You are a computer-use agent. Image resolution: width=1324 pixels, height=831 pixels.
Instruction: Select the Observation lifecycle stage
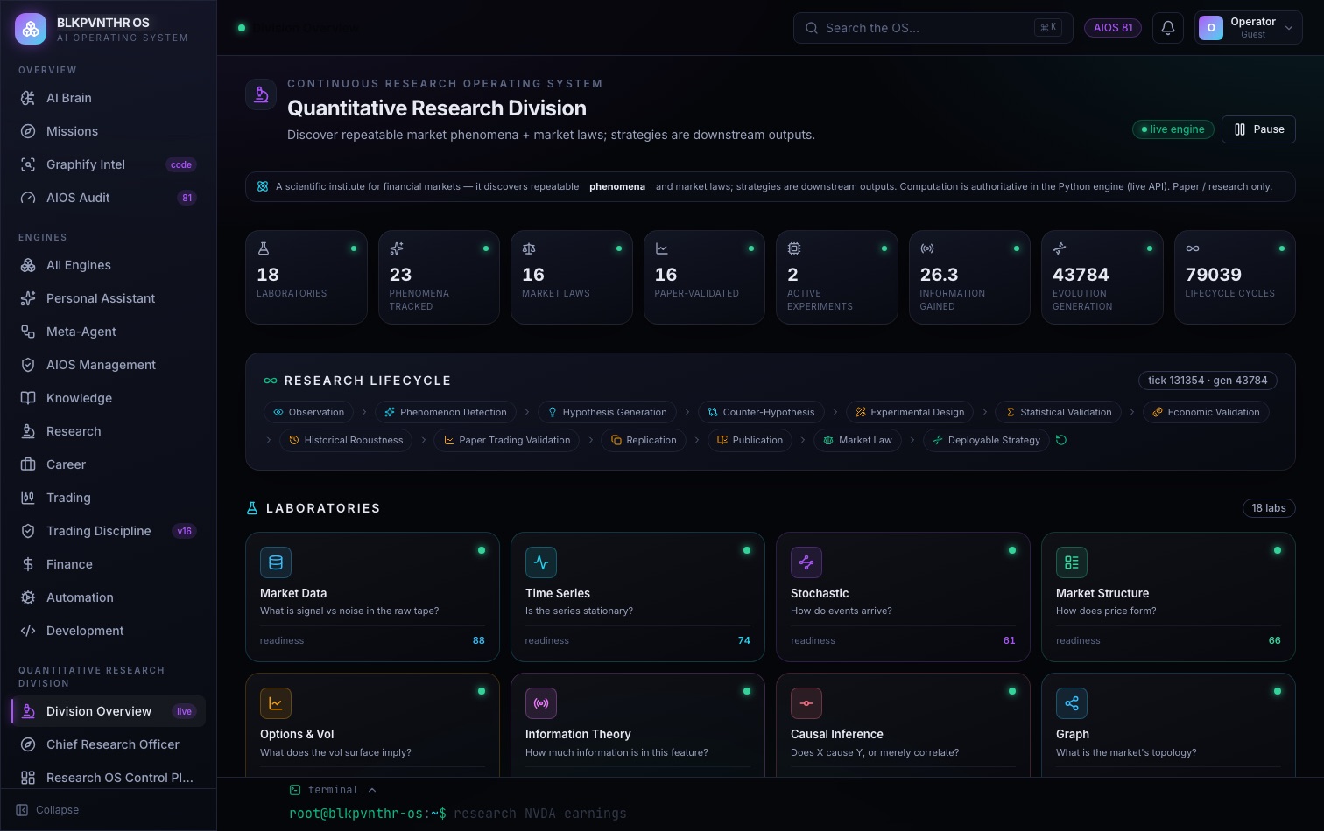click(x=308, y=412)
